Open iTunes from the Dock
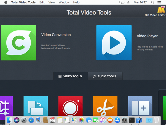This screenshot has width=166, height=125. 103,120
